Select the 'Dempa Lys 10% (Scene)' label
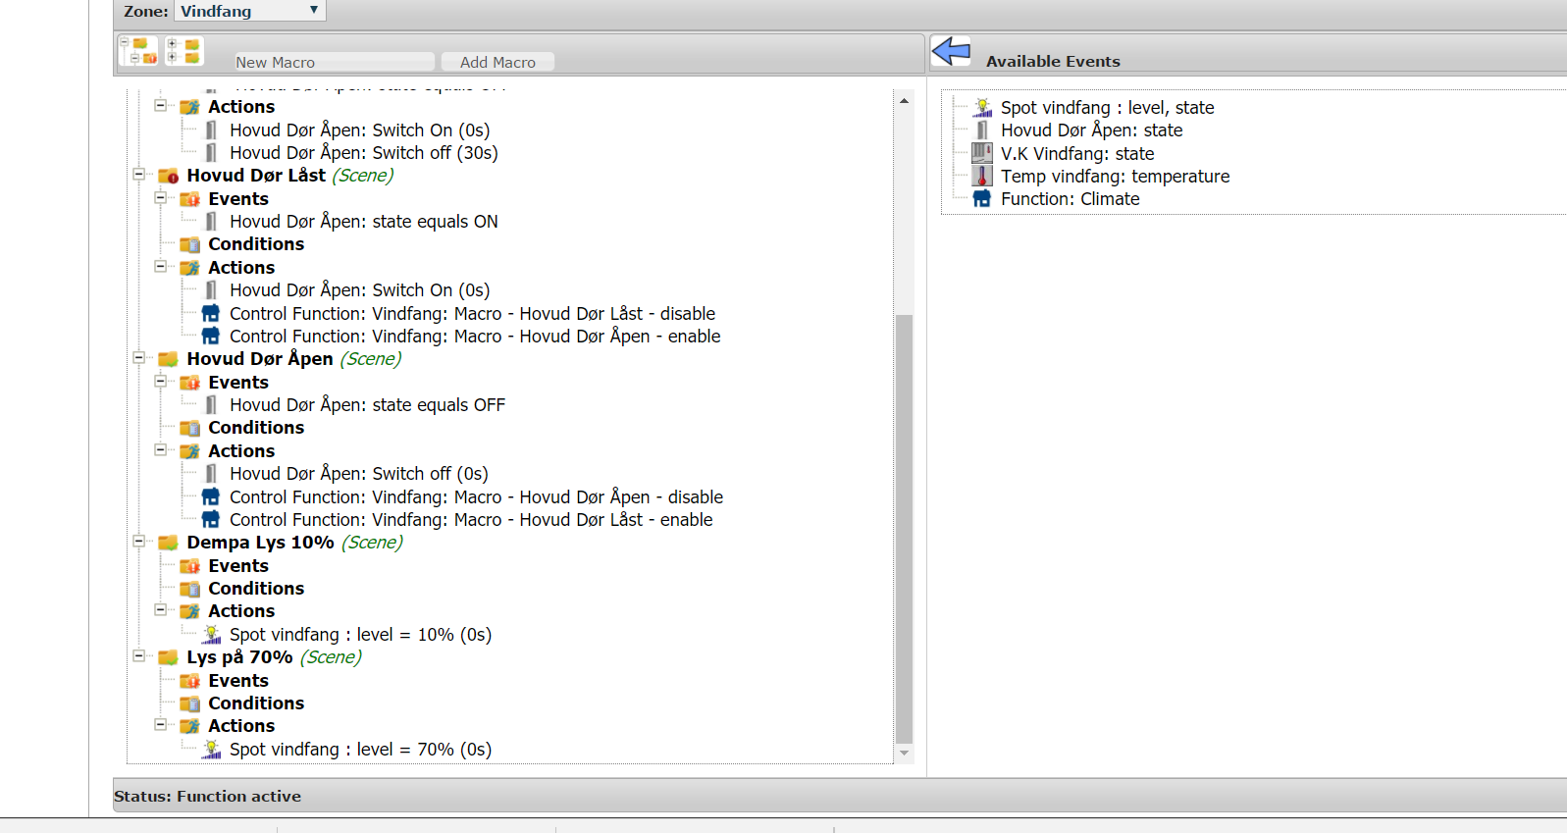Image resolution: width=1567 pixels, height=833 pixels. coord(294,543)
